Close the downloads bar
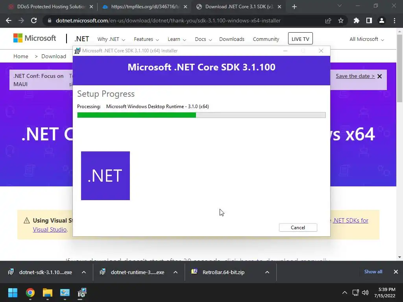 coord(396,272)
